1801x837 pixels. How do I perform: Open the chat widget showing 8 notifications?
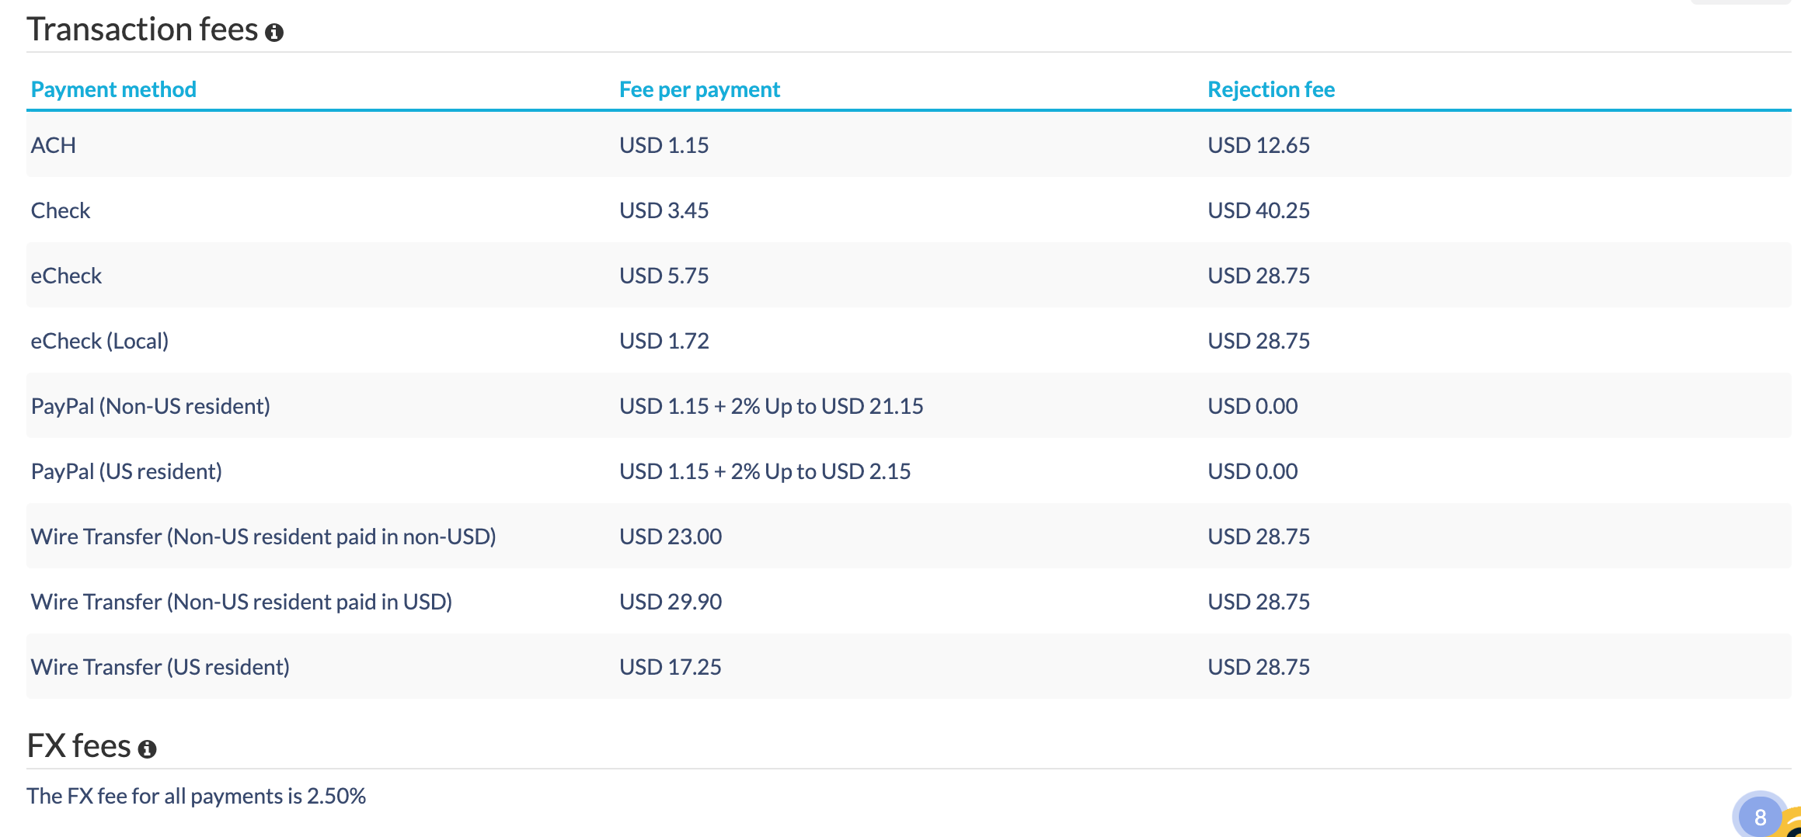pos(1760,816)
